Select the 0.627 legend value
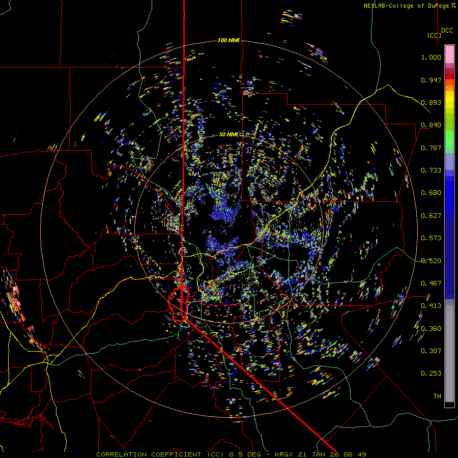 coord(431,216)
